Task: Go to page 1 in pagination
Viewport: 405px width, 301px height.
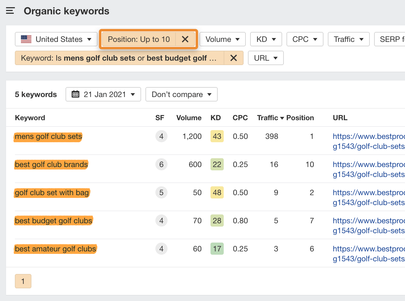Action: tap(23, 281)
